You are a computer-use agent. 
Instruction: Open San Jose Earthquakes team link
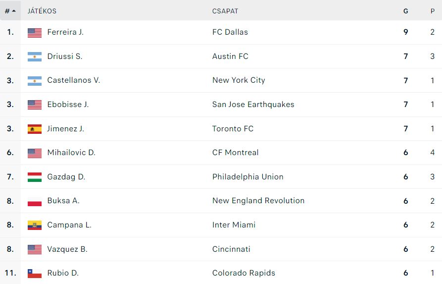click(253, 105)
